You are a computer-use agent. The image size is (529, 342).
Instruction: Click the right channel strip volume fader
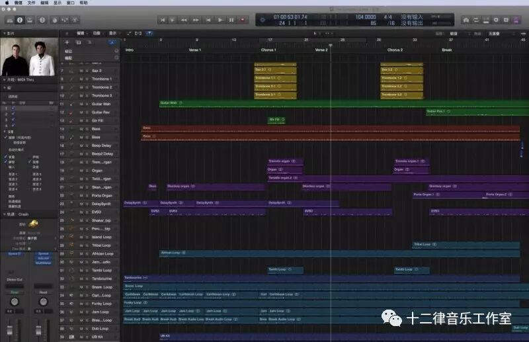[x=38, y=330]
